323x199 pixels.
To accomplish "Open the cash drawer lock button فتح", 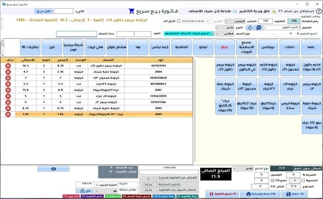I will tap(85, 191).
